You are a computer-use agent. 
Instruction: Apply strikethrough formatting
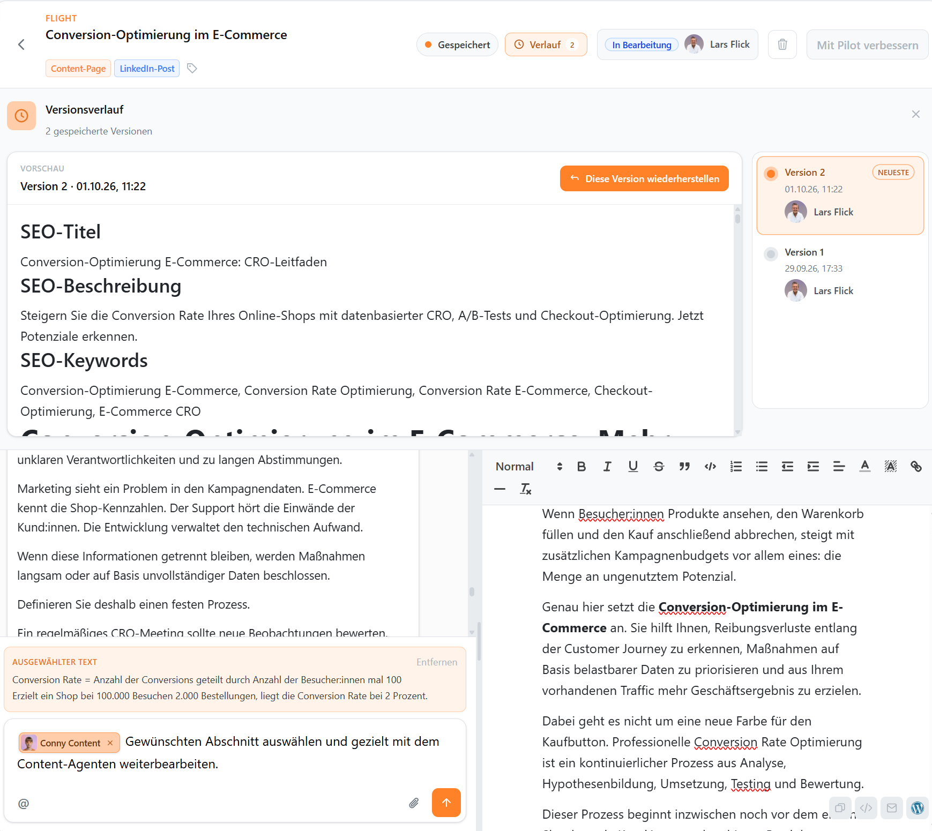coord(659,466)
